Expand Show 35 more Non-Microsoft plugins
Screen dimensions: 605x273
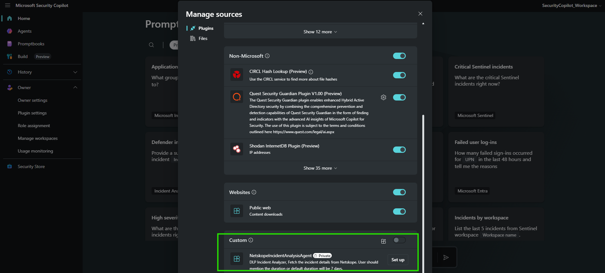click(x=320, y=168)
